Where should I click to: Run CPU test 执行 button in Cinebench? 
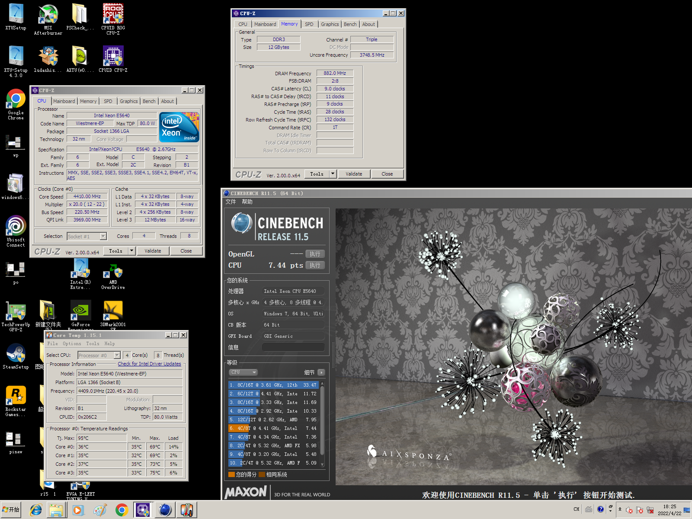(315, 265)
